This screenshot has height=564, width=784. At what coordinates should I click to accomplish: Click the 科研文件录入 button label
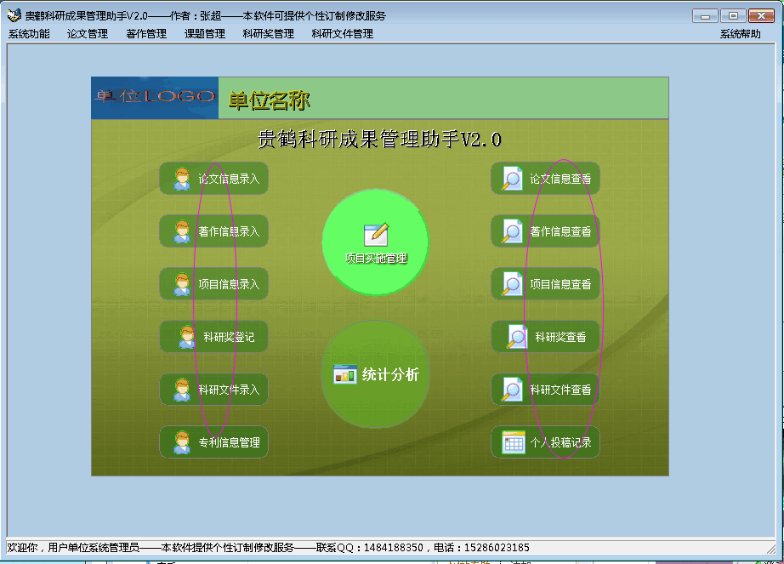pyautogui.click(x=229, y=390)
